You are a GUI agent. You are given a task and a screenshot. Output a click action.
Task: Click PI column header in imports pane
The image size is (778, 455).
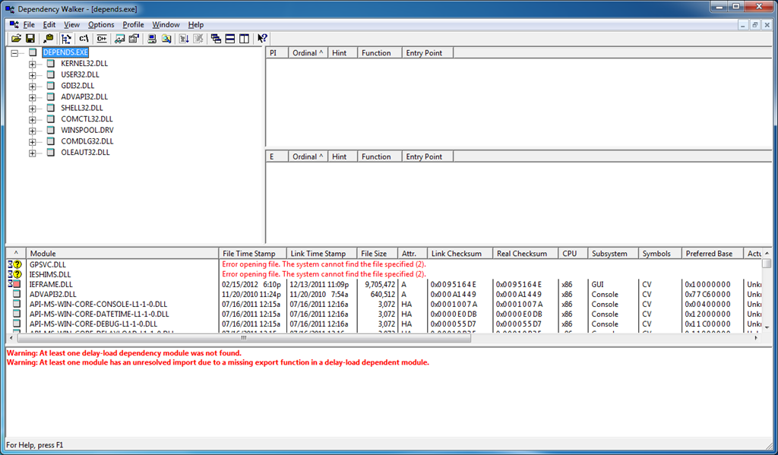[277, 53]
